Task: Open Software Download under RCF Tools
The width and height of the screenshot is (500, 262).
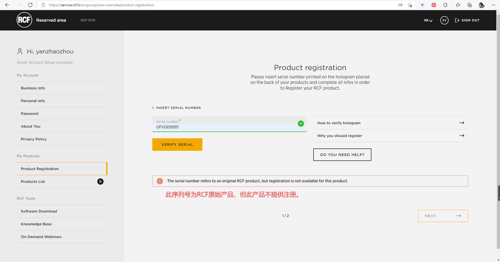Action: click(62, 211)
